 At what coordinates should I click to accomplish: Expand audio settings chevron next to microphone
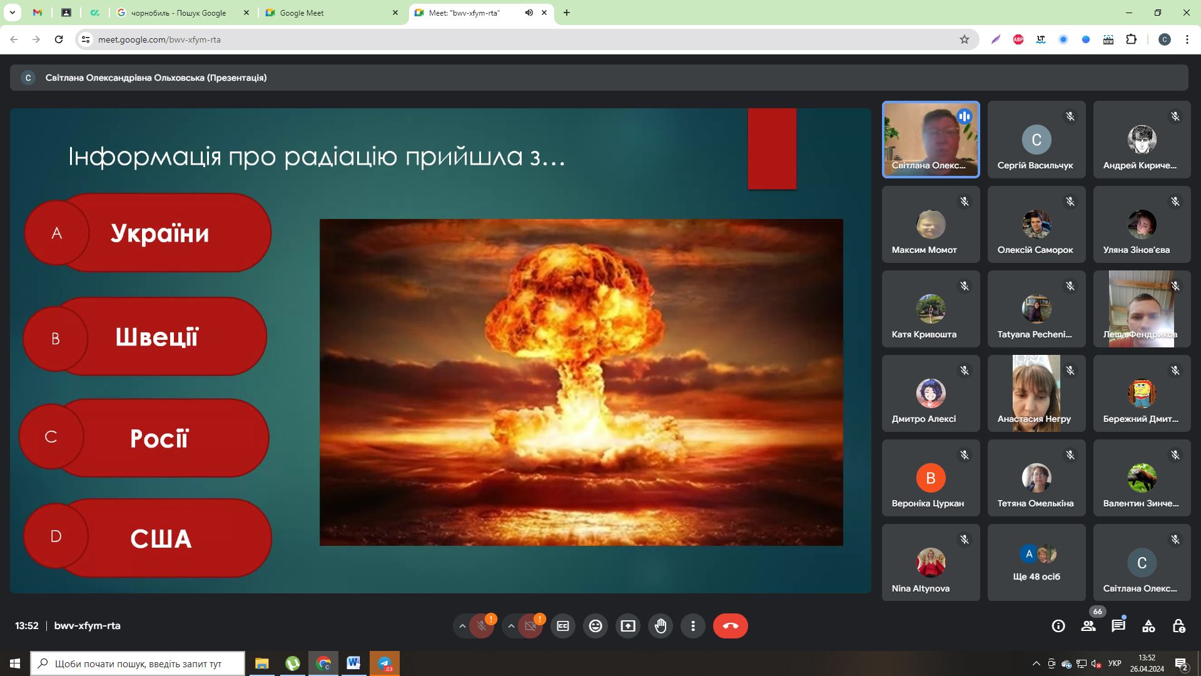pyautogui.click(x=462, y=626)
